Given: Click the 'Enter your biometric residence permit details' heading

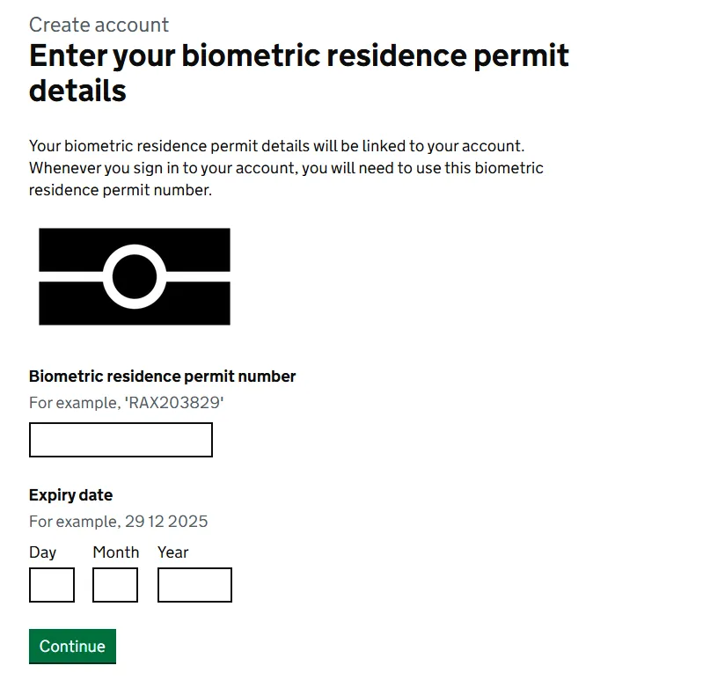Looking at the screenshot, I should [299, 73].
